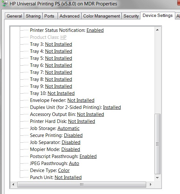Image resolution: width=180 pixels, height=194 pixels.
Task: Change the Job Storage Automatic value
Action: pyautogui.click(x=68, y=128)
